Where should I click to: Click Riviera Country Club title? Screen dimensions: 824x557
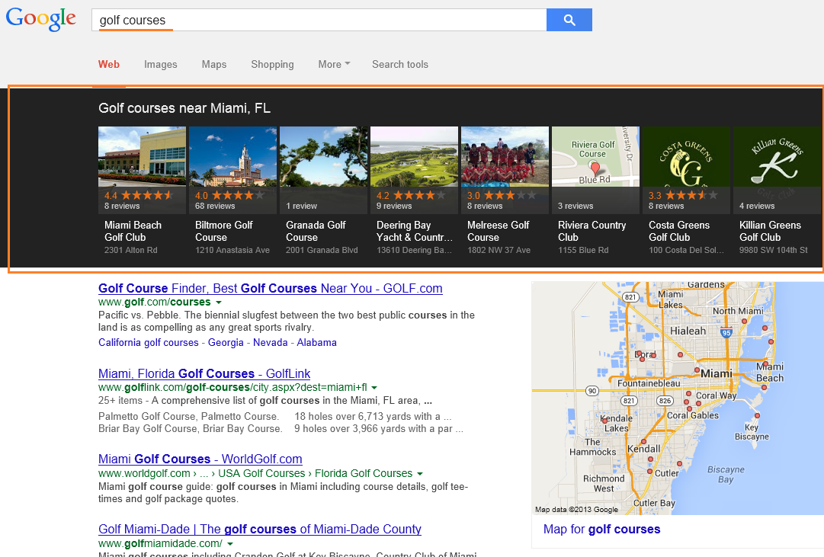coord(592,231)
